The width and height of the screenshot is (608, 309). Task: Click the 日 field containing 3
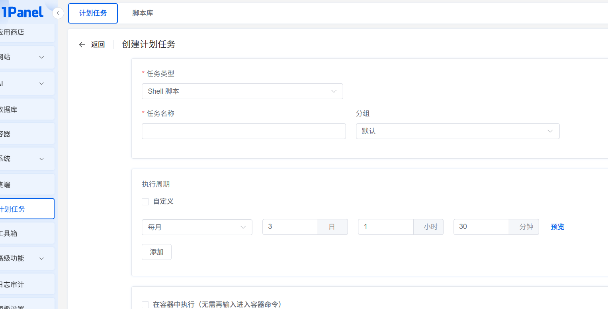pos(290,227)
